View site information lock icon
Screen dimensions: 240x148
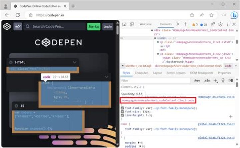31,15
